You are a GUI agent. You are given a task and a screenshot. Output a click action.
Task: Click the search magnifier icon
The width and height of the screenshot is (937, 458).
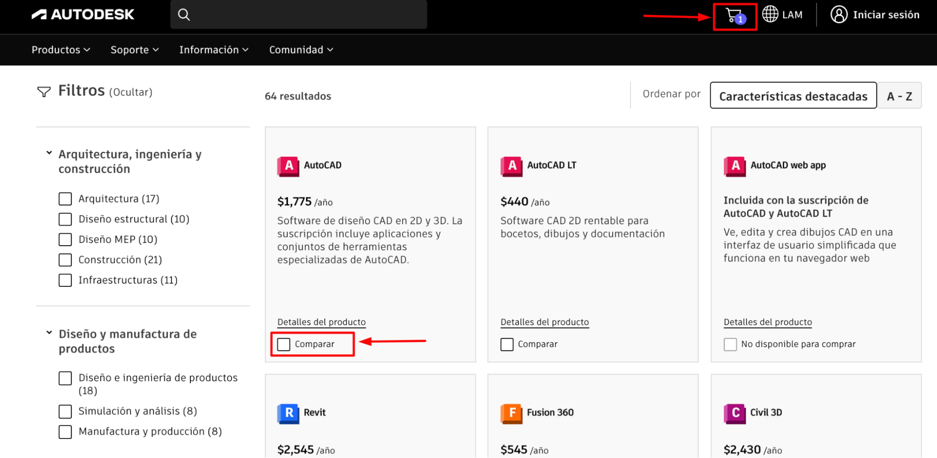pos(184,15)
